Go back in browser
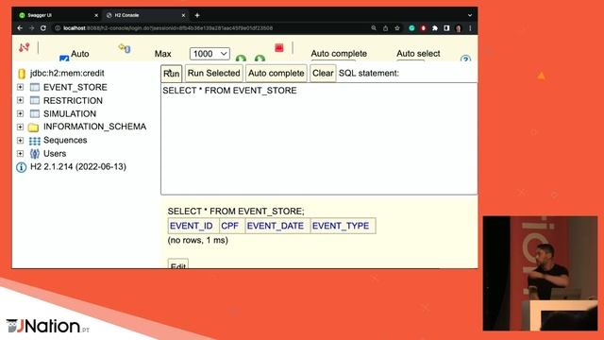 (x=20, y=28)
